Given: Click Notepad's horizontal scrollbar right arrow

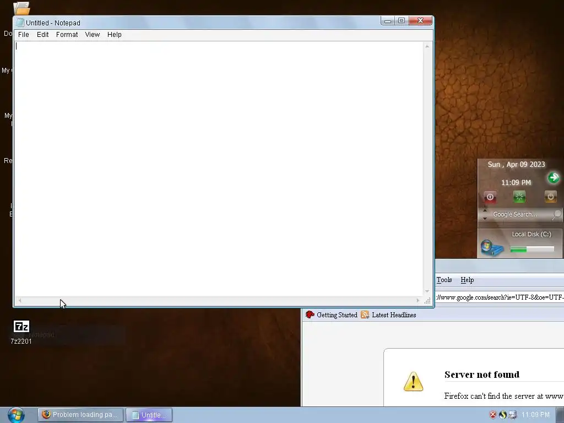Looking at the screenshot, I should tap(418, 300).
